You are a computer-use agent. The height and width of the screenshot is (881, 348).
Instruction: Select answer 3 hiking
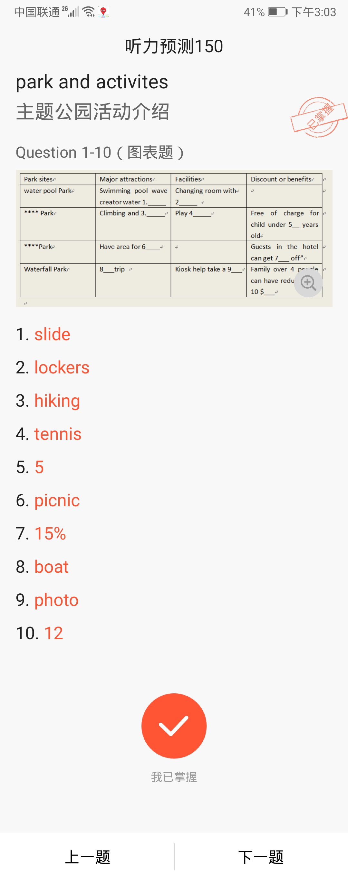pos(48,401)
